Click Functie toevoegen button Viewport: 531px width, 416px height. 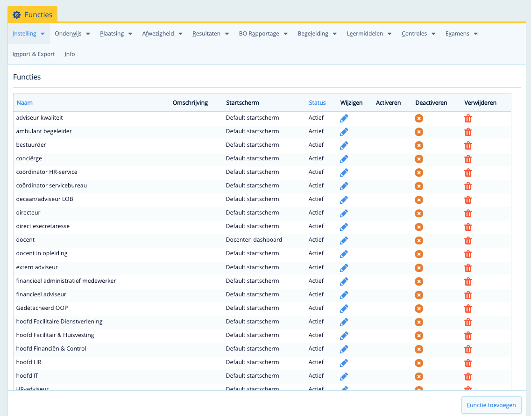491,405
